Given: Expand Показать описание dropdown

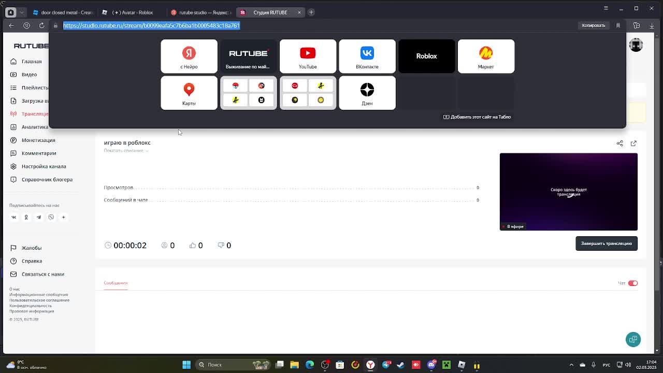Looking at the screenshot, I should [126, 151].
